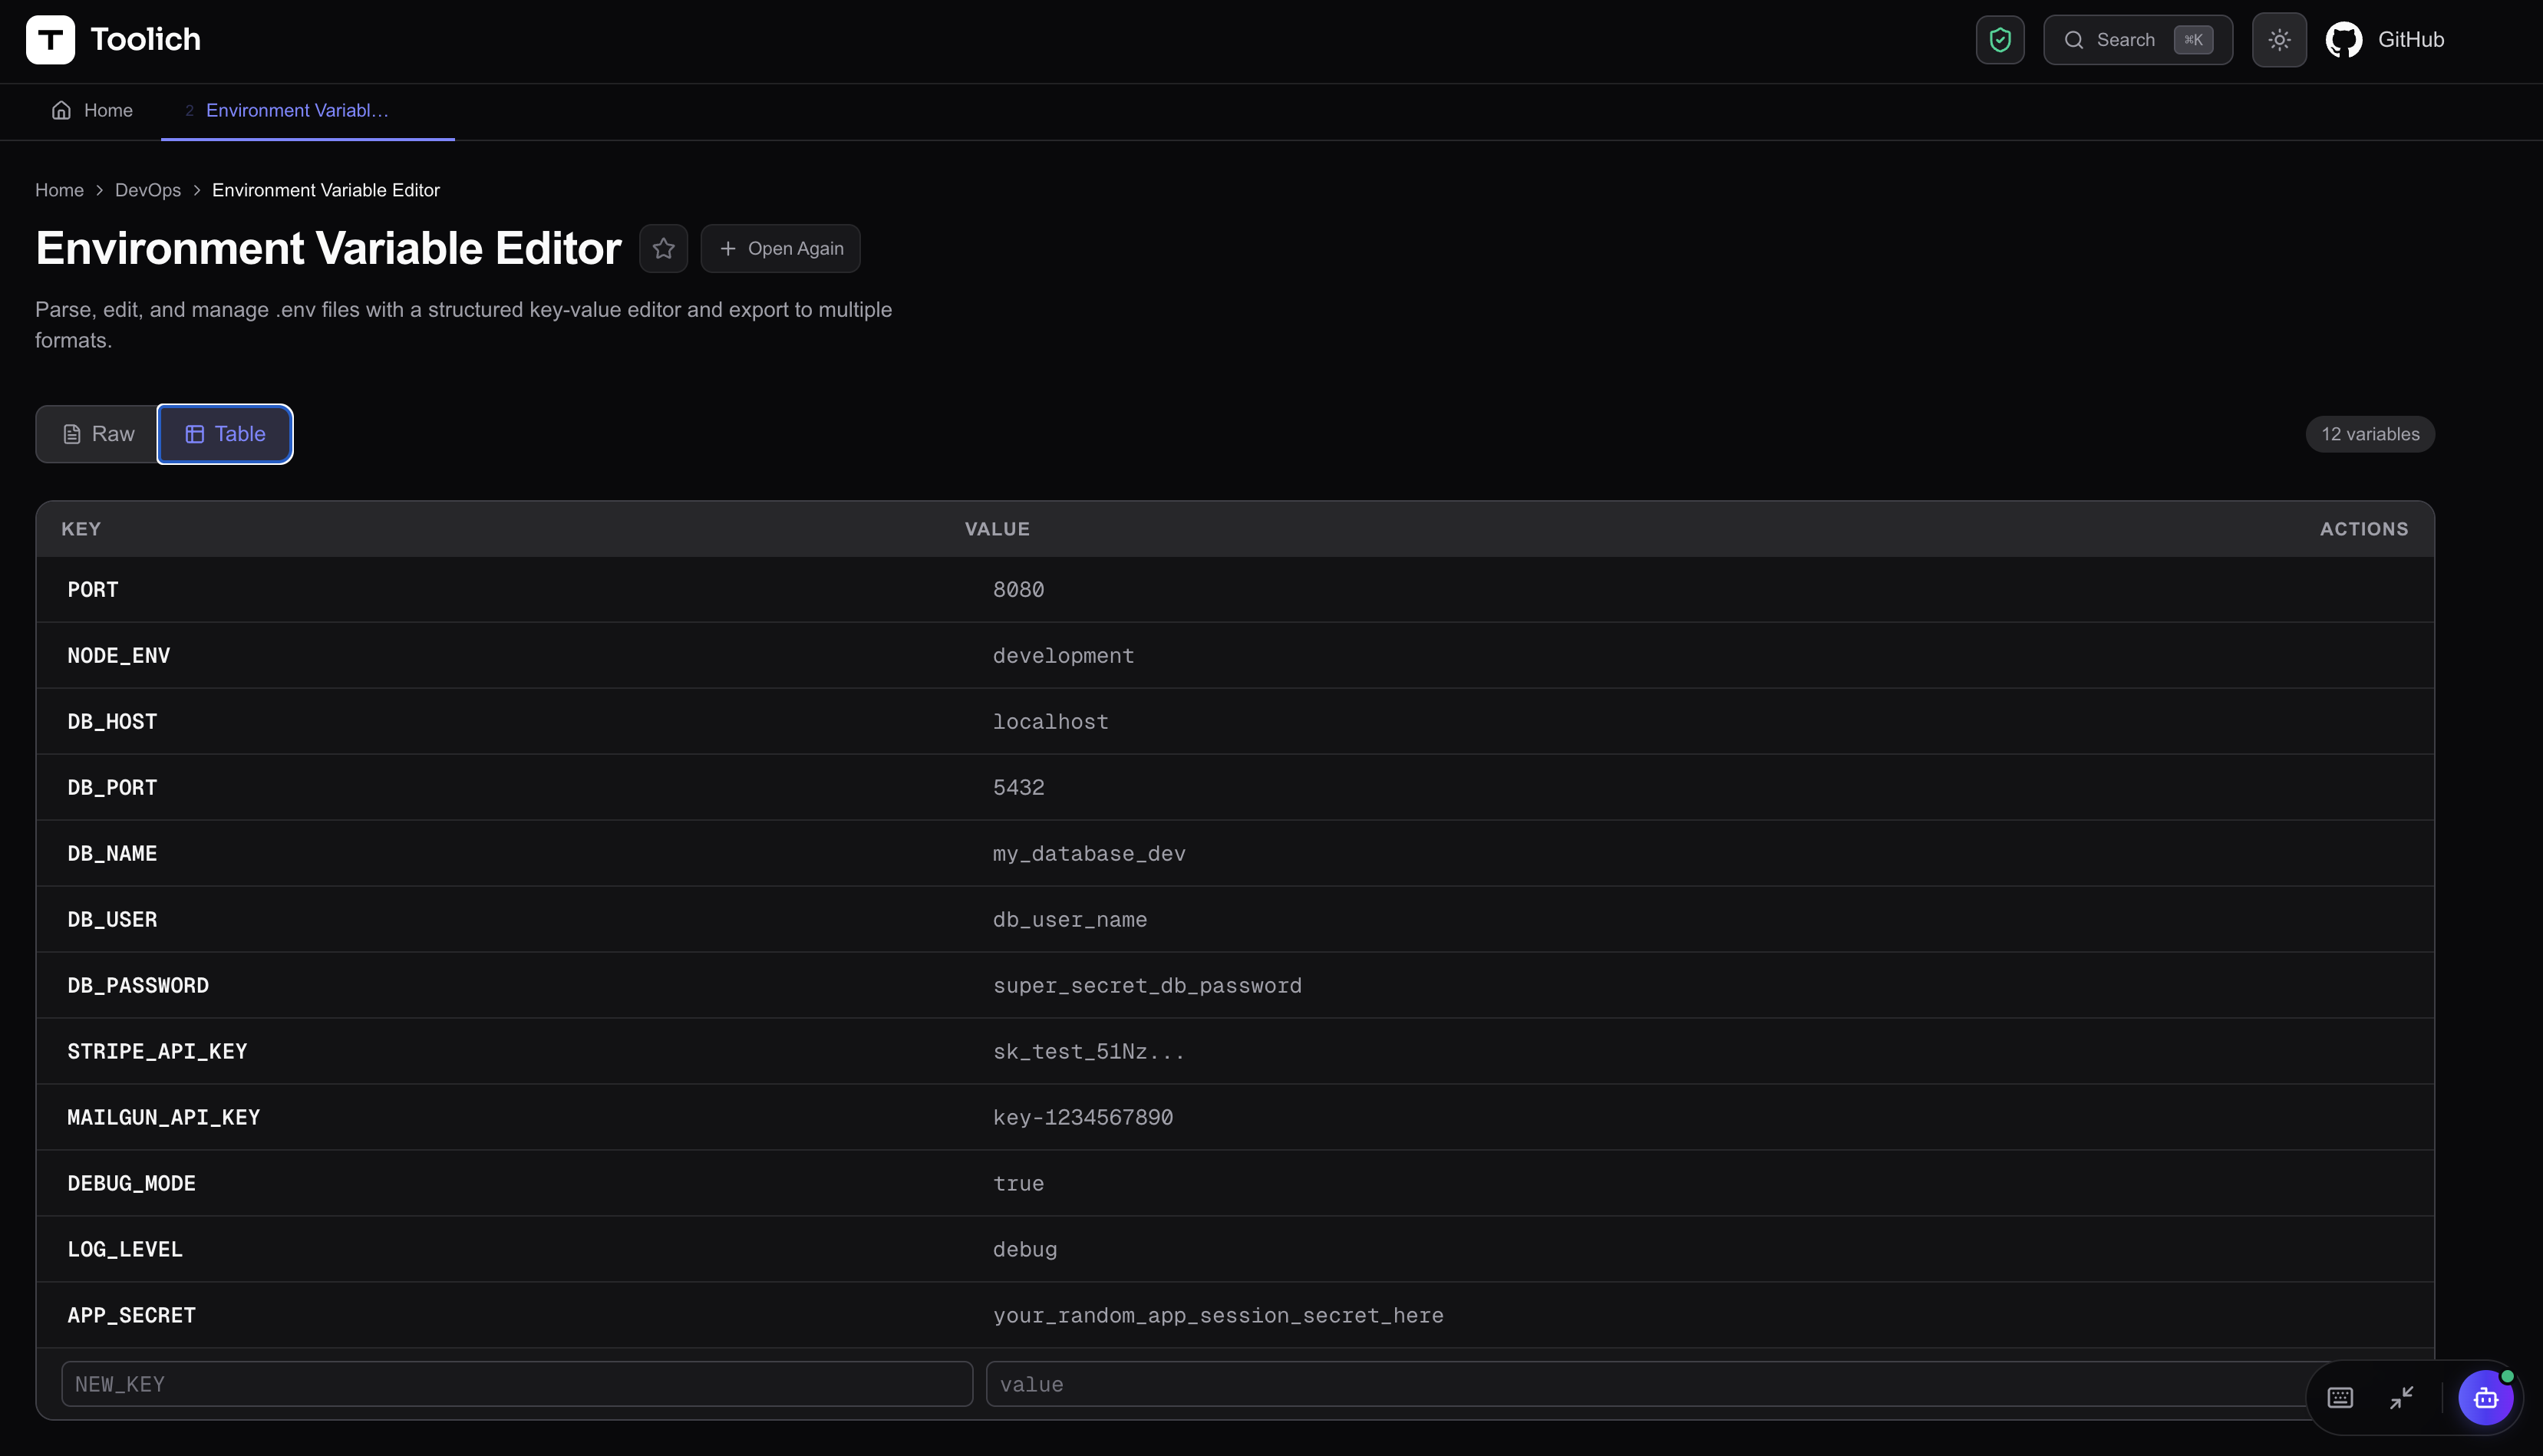Screen dimensions: 2543x1456
Task: Select the DEBUG_MODE key cell
Action: pyautogui.click(x=132, y=1184)
